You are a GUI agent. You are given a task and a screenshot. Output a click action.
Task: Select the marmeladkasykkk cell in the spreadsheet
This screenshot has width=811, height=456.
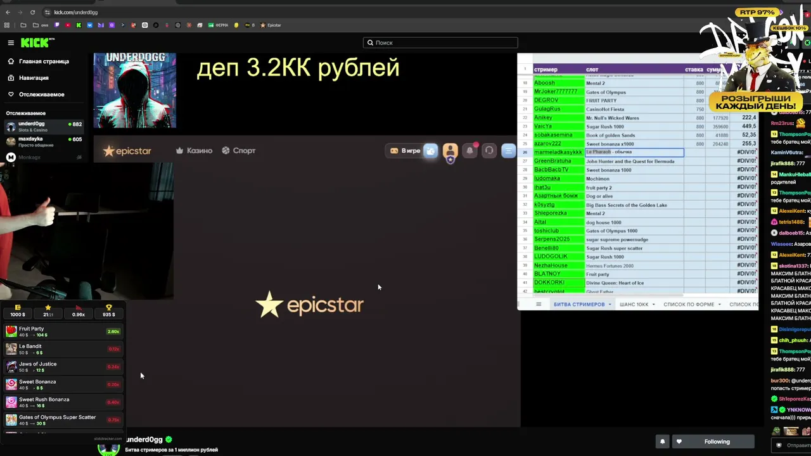(558, 153)
